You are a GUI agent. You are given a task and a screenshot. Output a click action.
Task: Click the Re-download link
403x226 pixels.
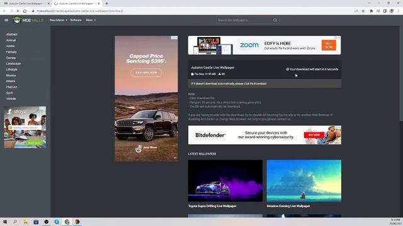point(258,83)
